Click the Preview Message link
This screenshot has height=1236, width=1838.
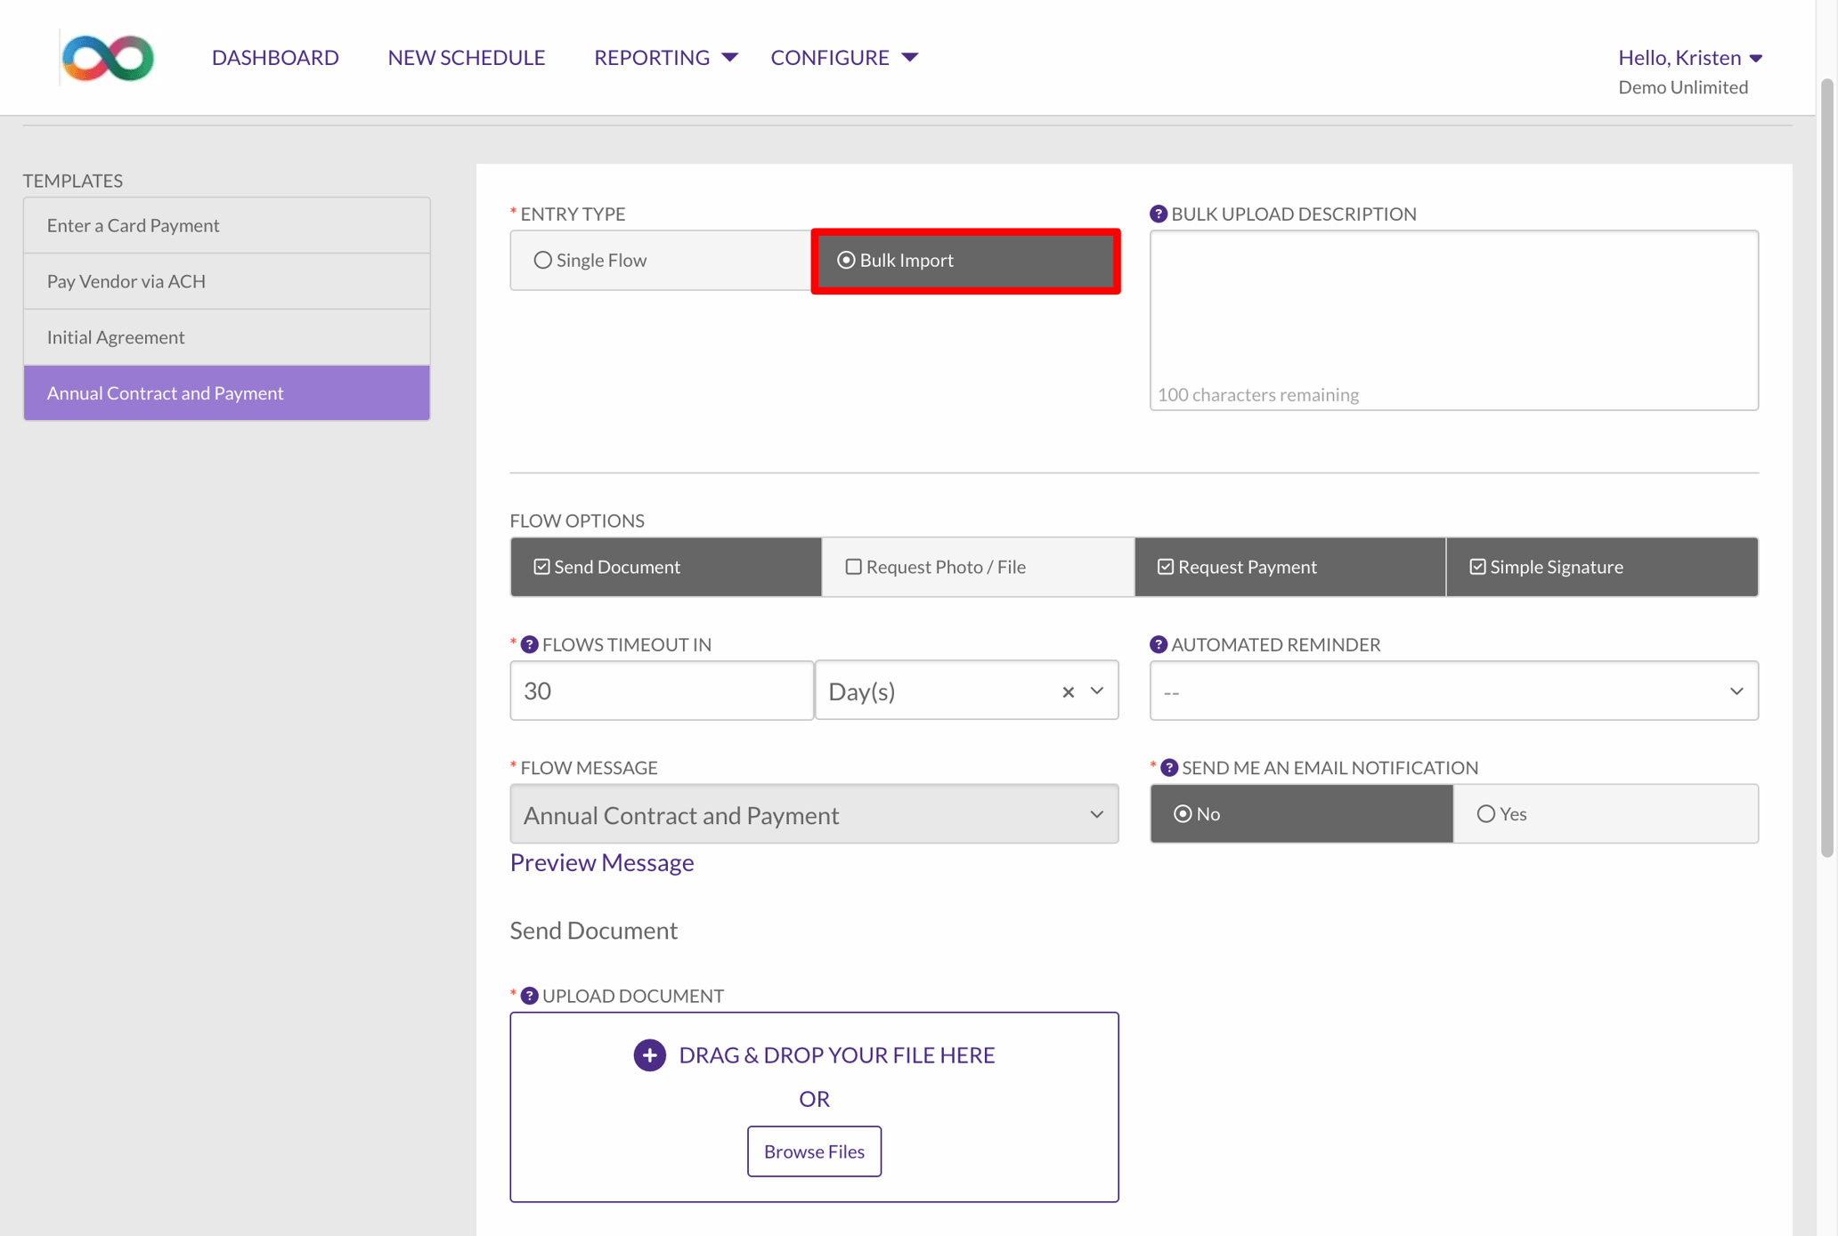click(601, 861)
